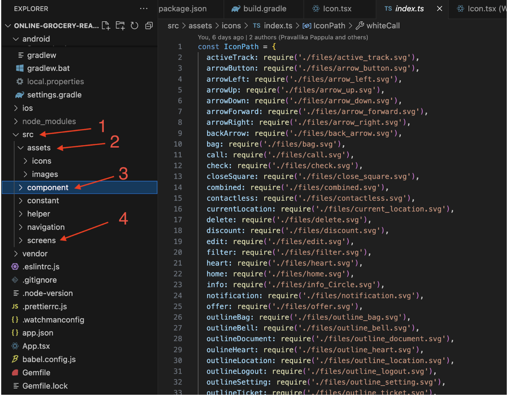Click the ESLint icon next to .eslintrc.js
This screenshot has width=508, height=396.
point(15,266)
